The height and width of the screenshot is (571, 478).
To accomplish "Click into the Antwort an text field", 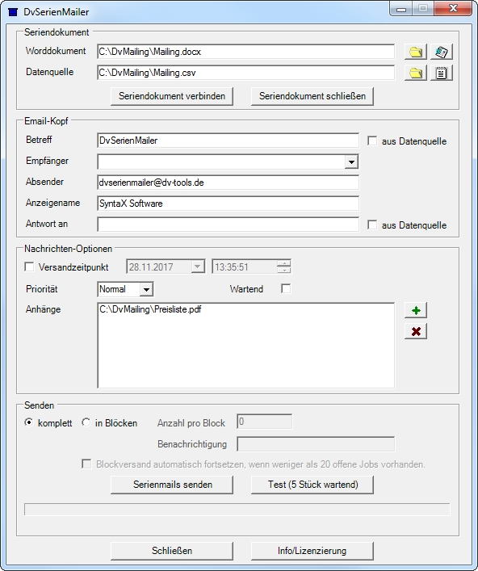I will tap(229, 225).
